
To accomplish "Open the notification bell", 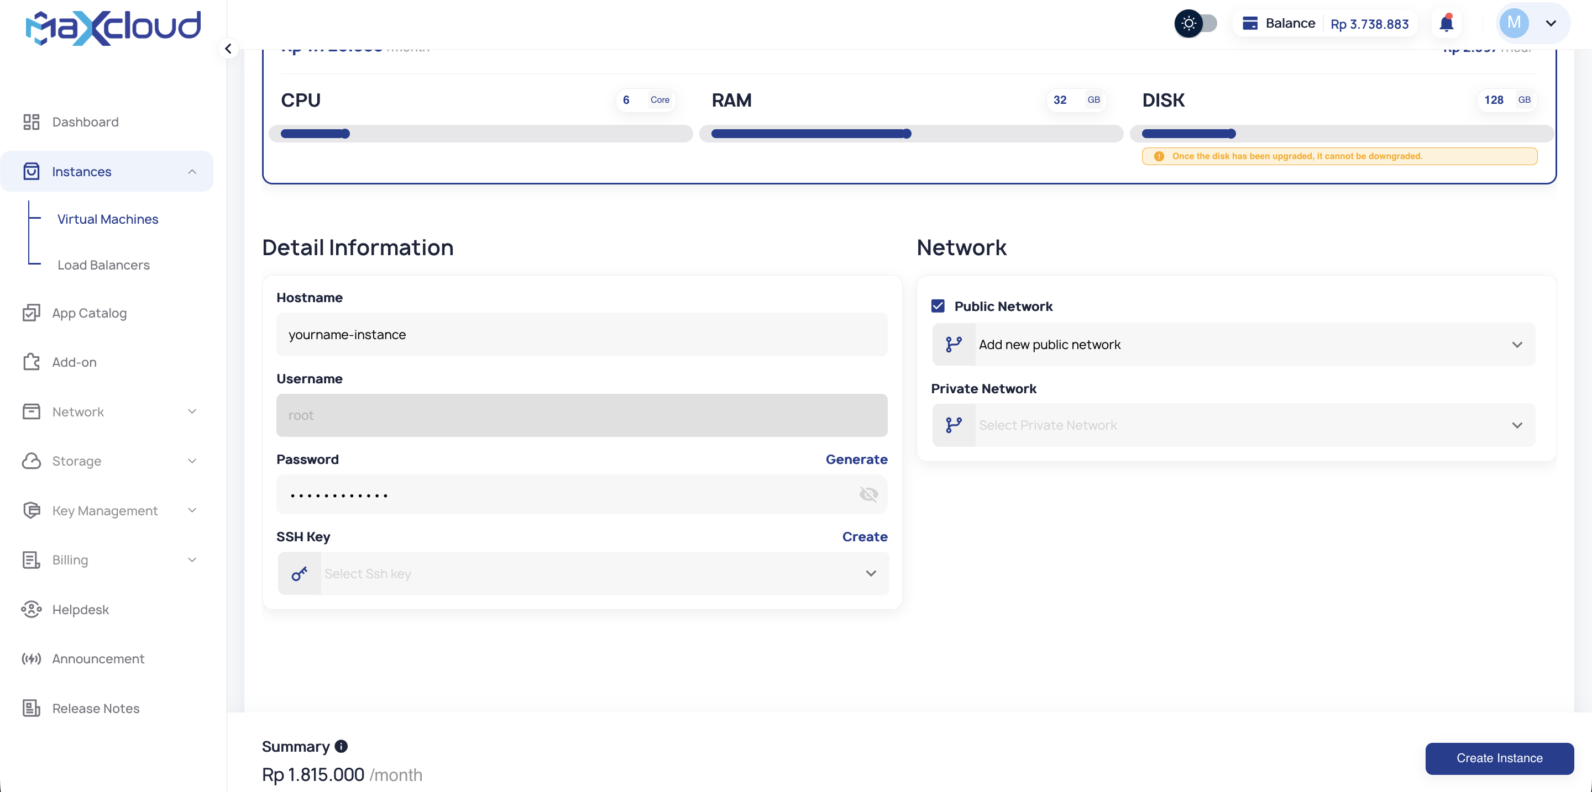I will pos(1446,23).
